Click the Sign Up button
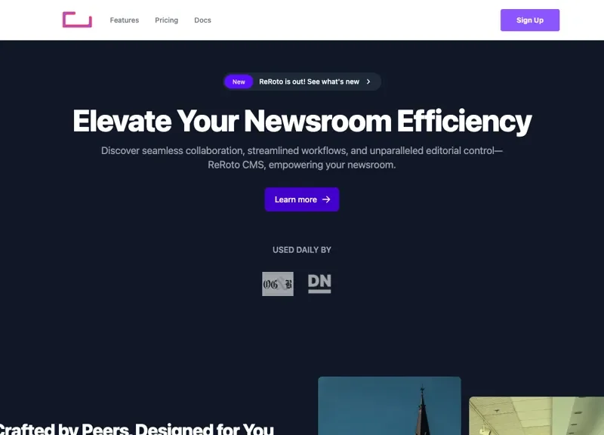Viewport: 604px width, 435px height. pyautogui.click(x=530, y=20)
